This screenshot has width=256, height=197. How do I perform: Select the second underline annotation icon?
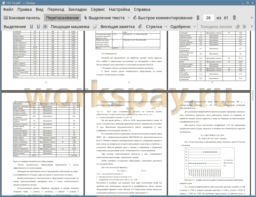(x=38, y=26)
